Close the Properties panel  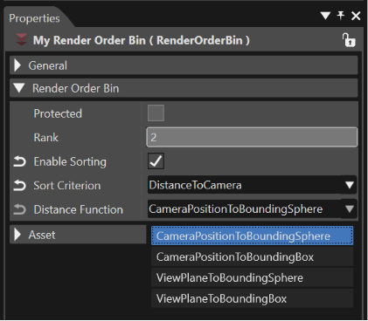(356, 16)
